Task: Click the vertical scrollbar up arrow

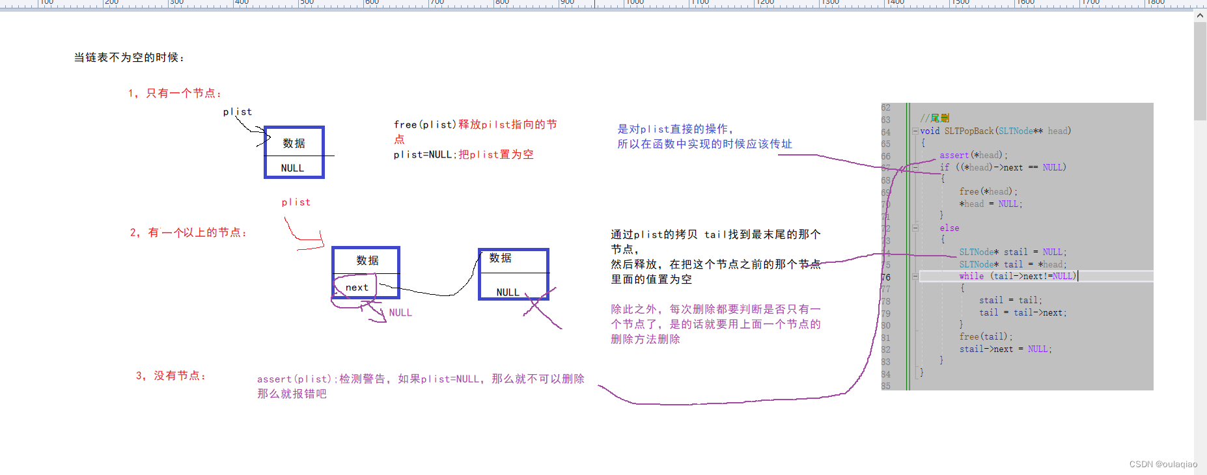Action: 1200,15
